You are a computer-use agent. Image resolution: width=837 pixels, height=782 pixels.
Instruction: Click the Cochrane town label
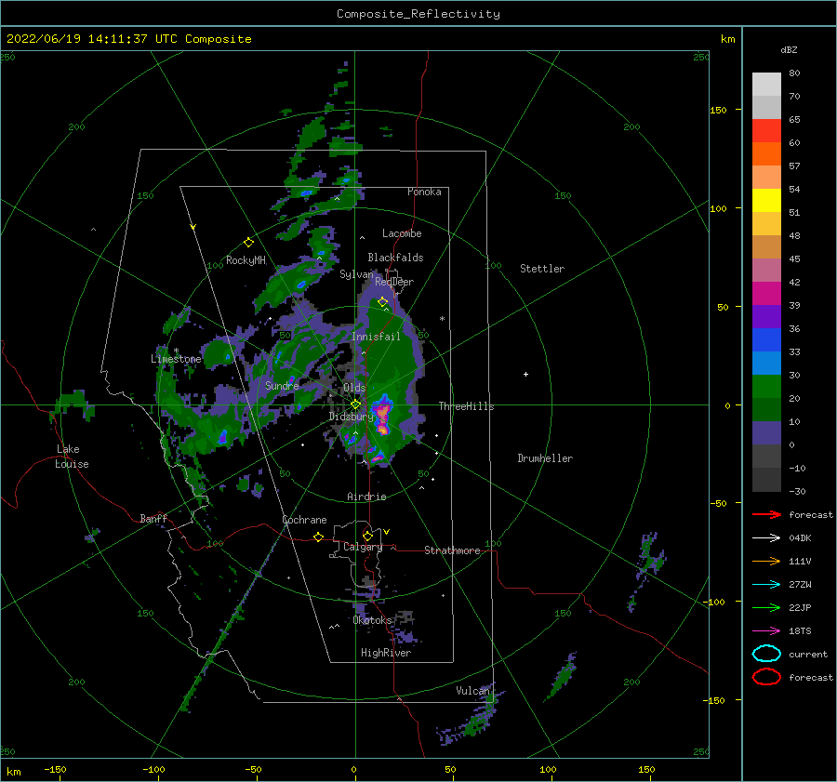pyautogui.click(x=304, y=520)
